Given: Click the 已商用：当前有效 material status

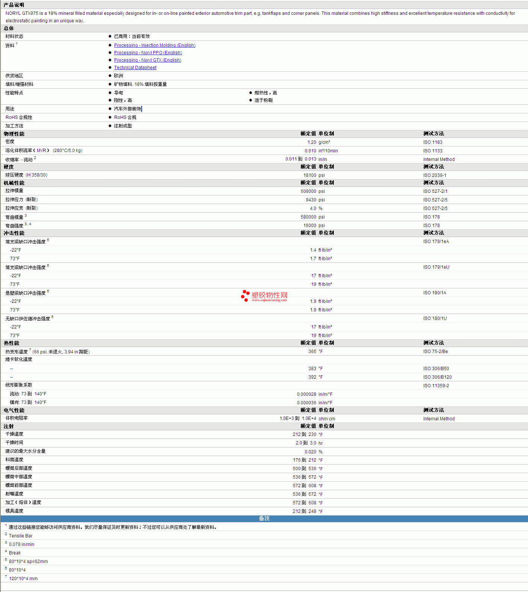Looking at the screenshot, I should [132, 36].
